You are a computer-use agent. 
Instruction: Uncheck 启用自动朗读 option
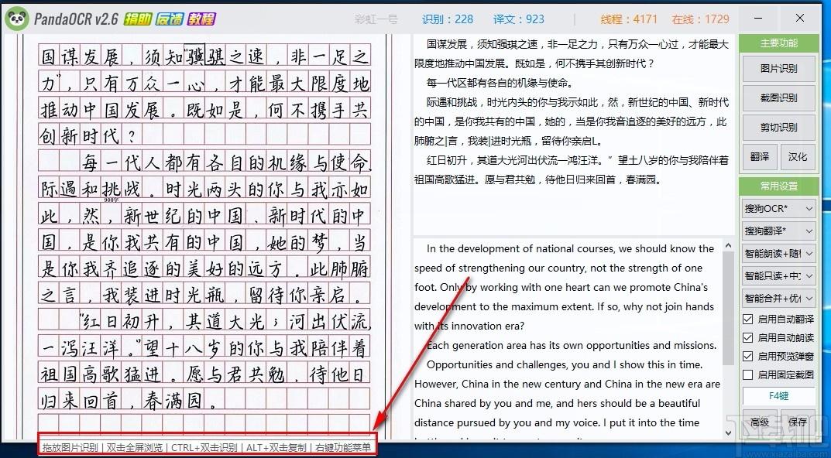[748, 338]
